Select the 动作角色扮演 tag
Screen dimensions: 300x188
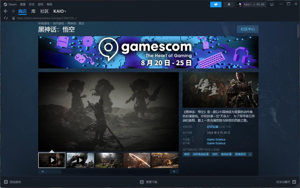pos(201,154)
